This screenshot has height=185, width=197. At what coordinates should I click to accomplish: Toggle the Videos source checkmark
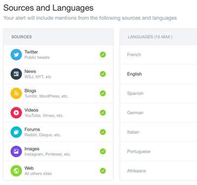[103, 112]
